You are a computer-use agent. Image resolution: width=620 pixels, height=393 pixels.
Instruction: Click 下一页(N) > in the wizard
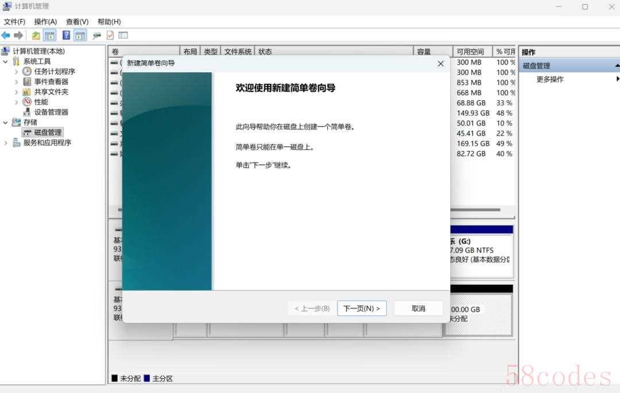coord(362,308)
